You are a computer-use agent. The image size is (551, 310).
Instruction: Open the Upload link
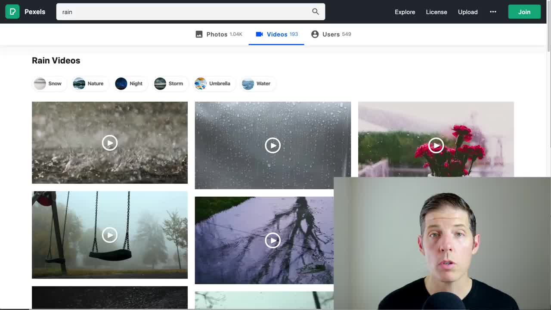(x=468, y=12)
